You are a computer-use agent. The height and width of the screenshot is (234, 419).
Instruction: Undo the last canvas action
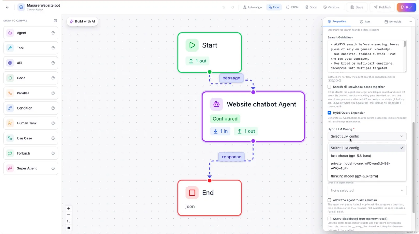[224, 7]
